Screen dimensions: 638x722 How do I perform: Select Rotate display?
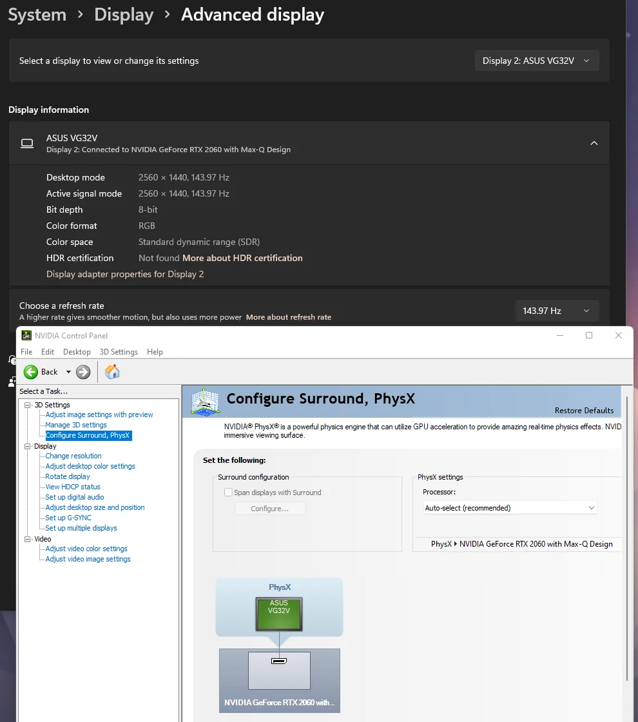point(68,476)
